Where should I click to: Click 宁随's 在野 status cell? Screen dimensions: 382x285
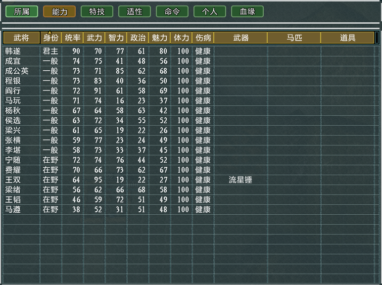pyautogui.click(x=50, y=160)
